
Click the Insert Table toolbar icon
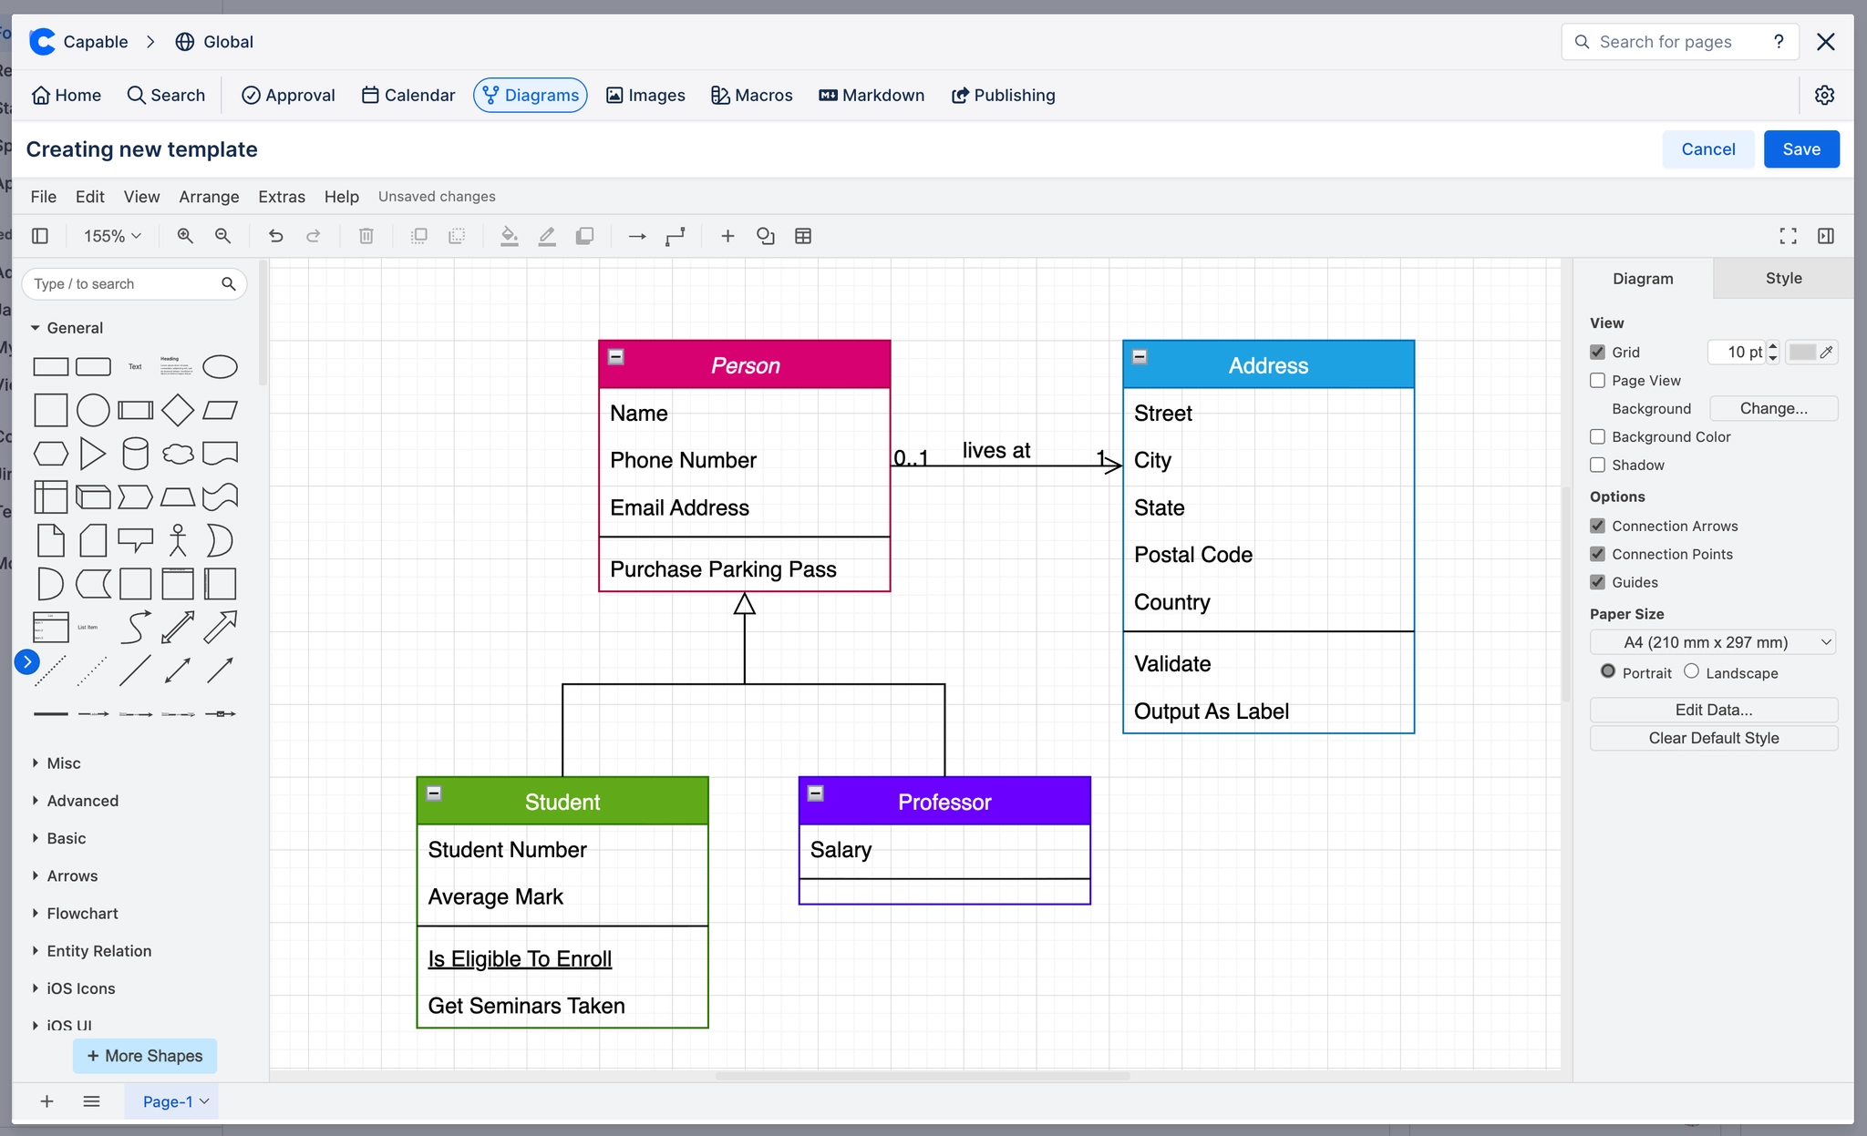pyautogui.click(x=802, y=235)
